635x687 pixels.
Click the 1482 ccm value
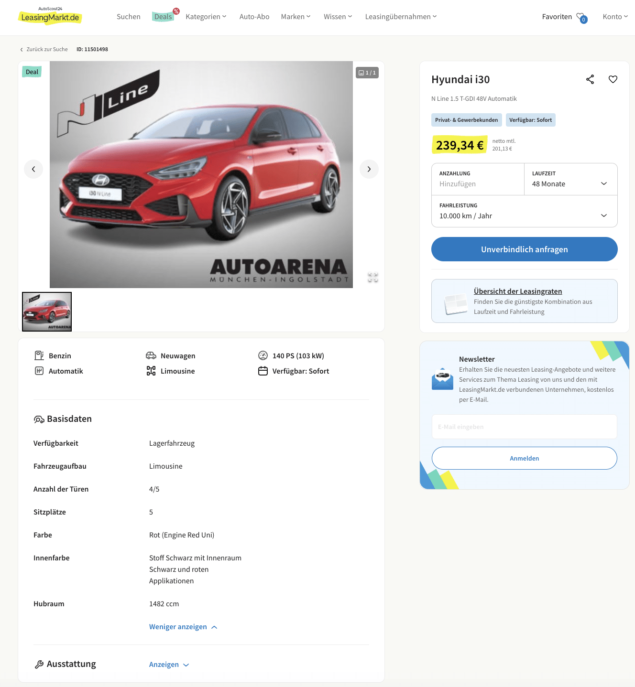[164, 604]
